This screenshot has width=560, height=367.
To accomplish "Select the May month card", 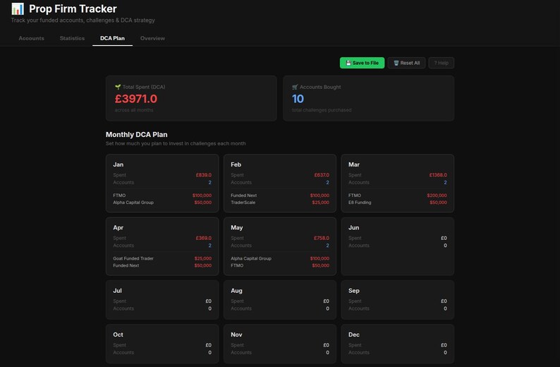I will pos(280,246).
